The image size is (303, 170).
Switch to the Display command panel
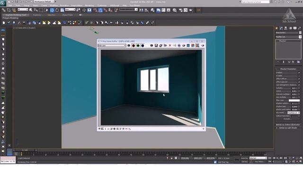tap(295, 28)
